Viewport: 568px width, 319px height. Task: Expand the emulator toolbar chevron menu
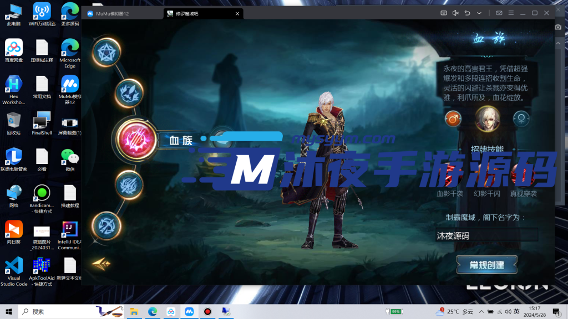click(479, 12)
